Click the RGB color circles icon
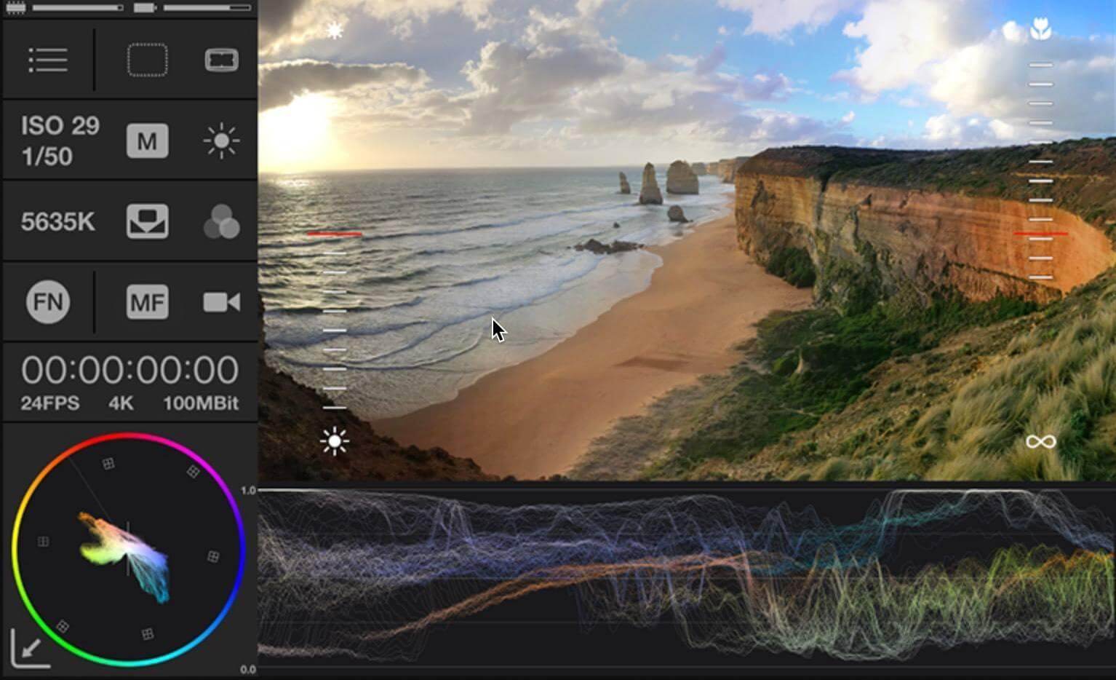Screen dimensions: 1116x680 tap(221, 221)
